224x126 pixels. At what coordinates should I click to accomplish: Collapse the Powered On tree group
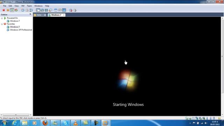point(2,18)
